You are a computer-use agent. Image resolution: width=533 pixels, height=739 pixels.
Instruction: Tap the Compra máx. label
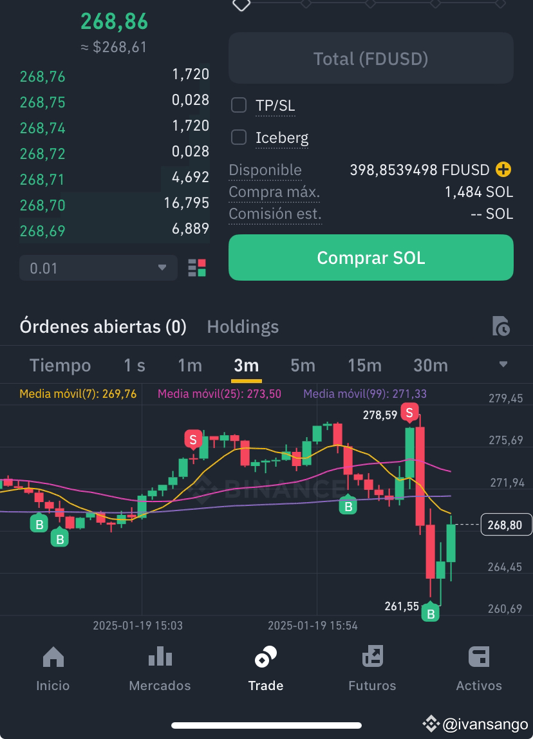coord(274,192)
